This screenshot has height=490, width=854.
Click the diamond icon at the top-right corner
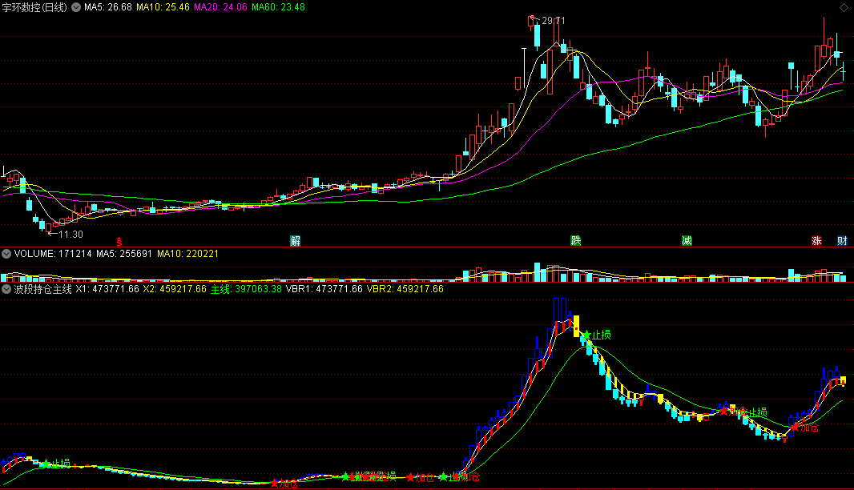[844, 7]
